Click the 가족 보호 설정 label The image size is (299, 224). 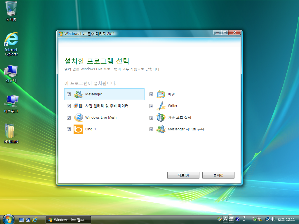(x=180, y=118)
